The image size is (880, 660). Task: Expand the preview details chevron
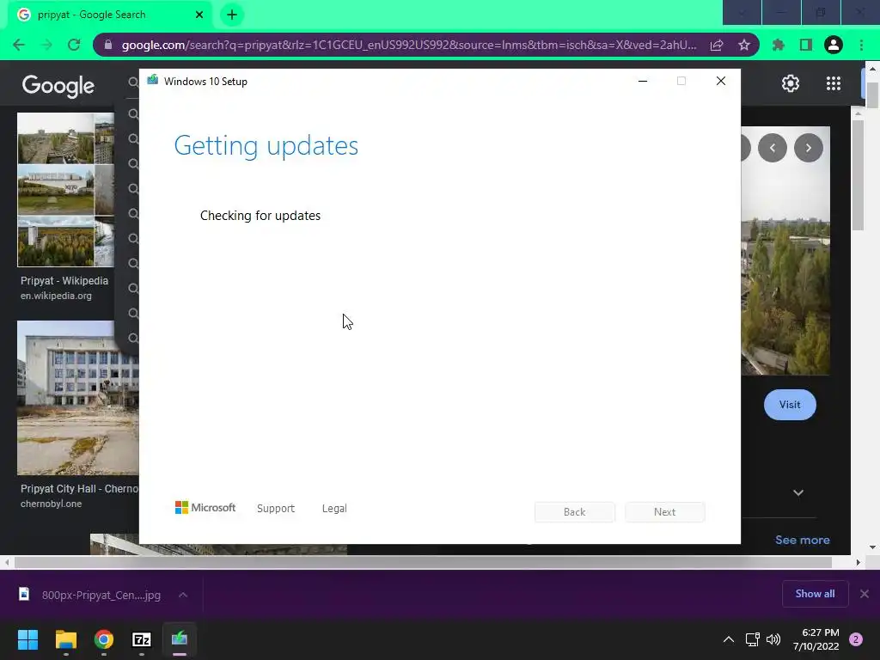click(x=798, y=492)
